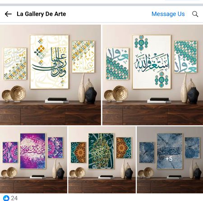203x201 pixels.
Task: Go back using the left arrow
Action: pyautogui.click(x=8, y=14)
